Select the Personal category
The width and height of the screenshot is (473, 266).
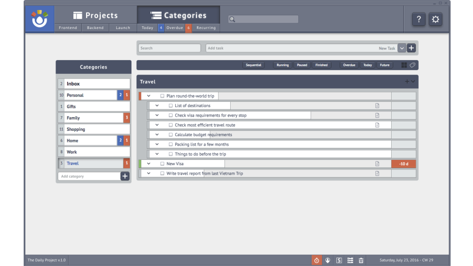94,95
